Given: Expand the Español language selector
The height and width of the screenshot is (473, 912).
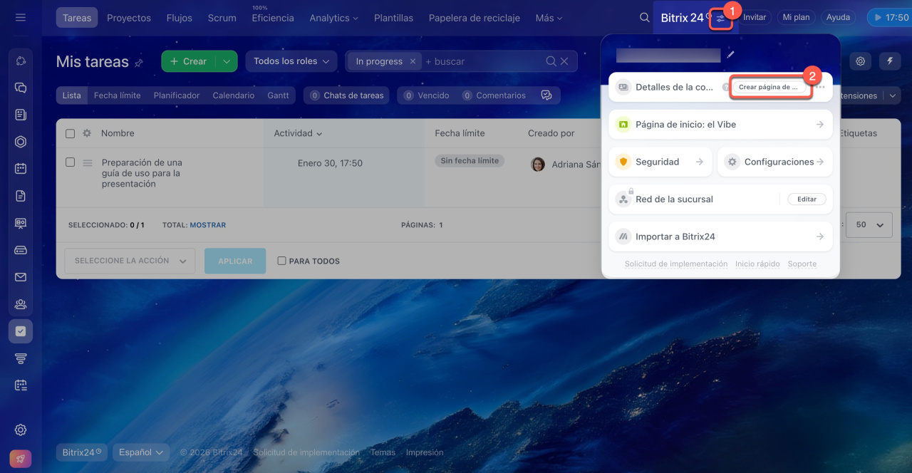Looking at the screenshot, I should click(141, 452).
